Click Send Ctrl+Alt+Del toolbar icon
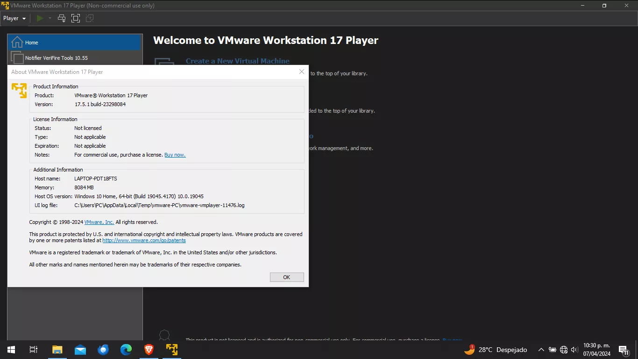Viewport: 638px width, 359px height. pos(62,18)
